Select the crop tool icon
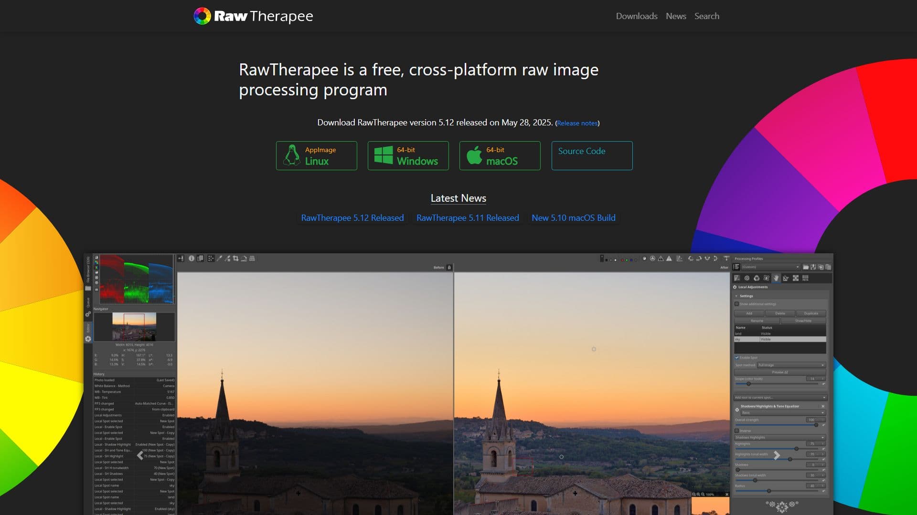Screen dimensions: 917x515 pyautogui.click(x=236, y=258)
